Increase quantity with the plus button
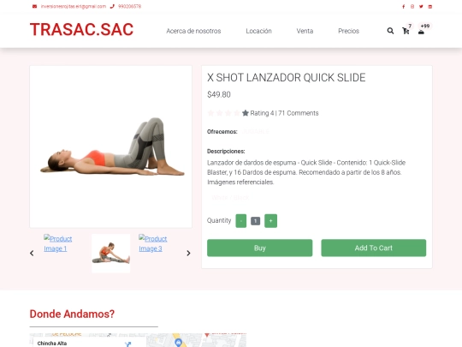This screenshot has height=347, width=462. pyautogui.click(x=270, y=221)
